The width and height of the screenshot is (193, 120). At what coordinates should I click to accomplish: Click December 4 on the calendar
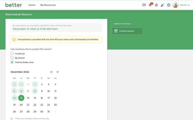pyautogui.click(x=55, y=84)
